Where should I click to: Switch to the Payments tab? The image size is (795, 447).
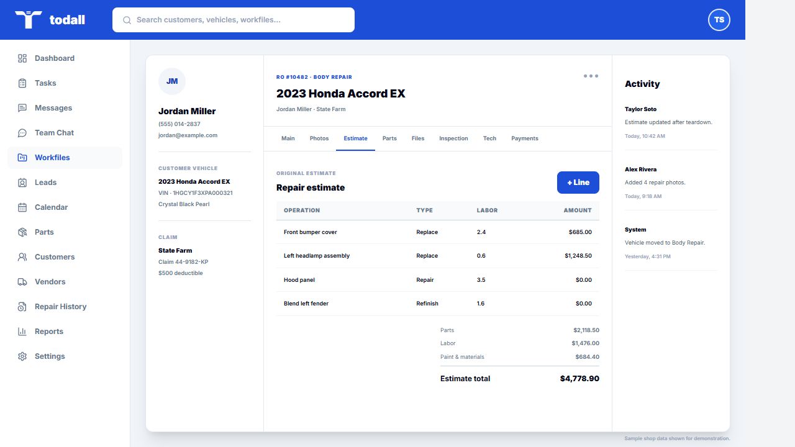point(525,138)
